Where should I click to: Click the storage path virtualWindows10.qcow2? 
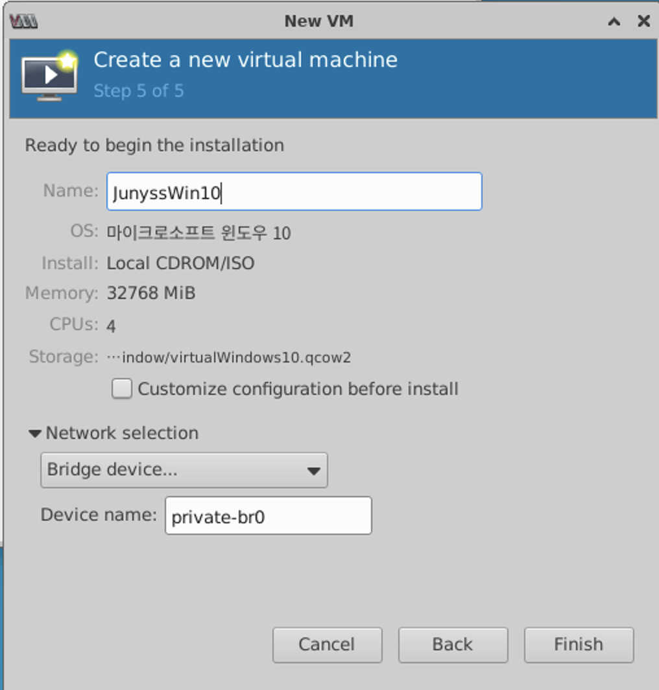[x=229, y=357]
